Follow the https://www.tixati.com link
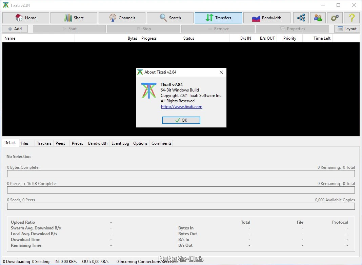This screenshot has height=265, width=362. (182, 107)
